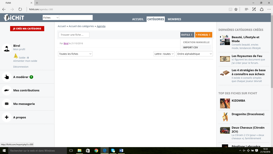This screenshot has height=154, width=273.
Task: Click the Birol profile avatar
Action: coord(7,48)
